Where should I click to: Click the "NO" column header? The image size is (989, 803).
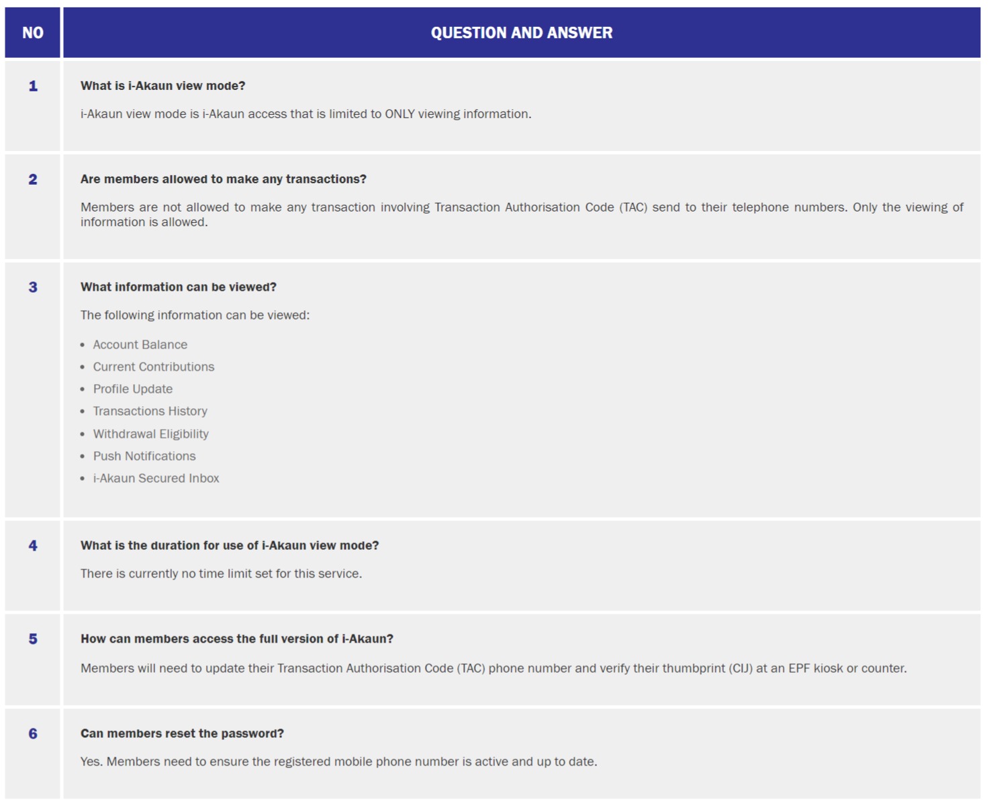click(32, 33)
